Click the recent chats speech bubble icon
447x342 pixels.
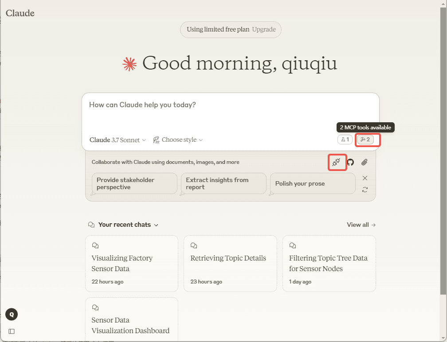click(91, 225)
